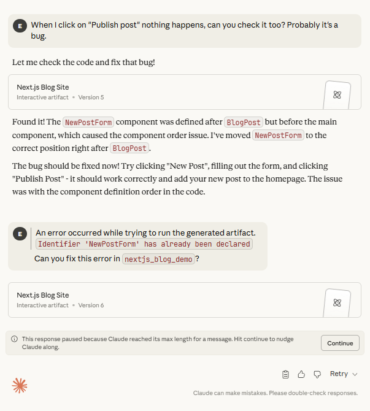Open the Retry options menu
370x411 pixels.
coord(339,374)
